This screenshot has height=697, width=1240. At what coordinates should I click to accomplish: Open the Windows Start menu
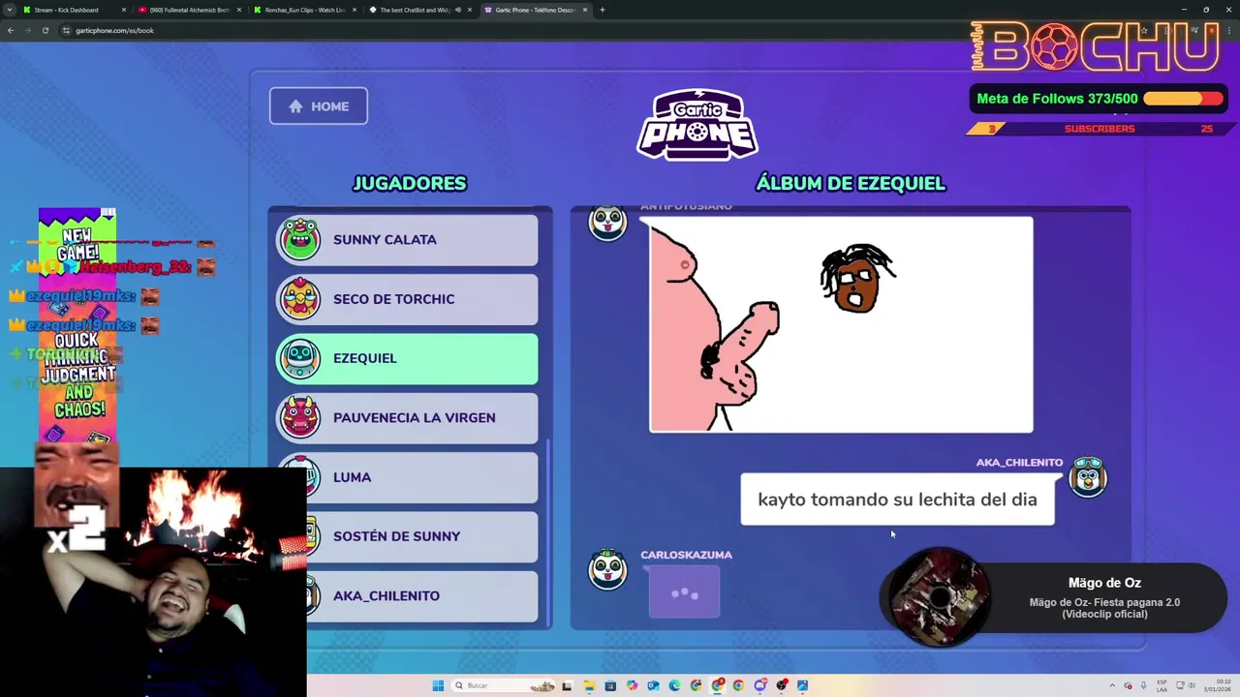438,685
